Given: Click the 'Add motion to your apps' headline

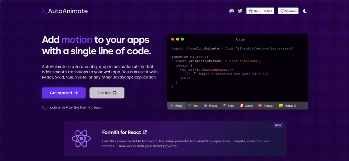Looking at the screenshot, I should click(x=96, y=40).
